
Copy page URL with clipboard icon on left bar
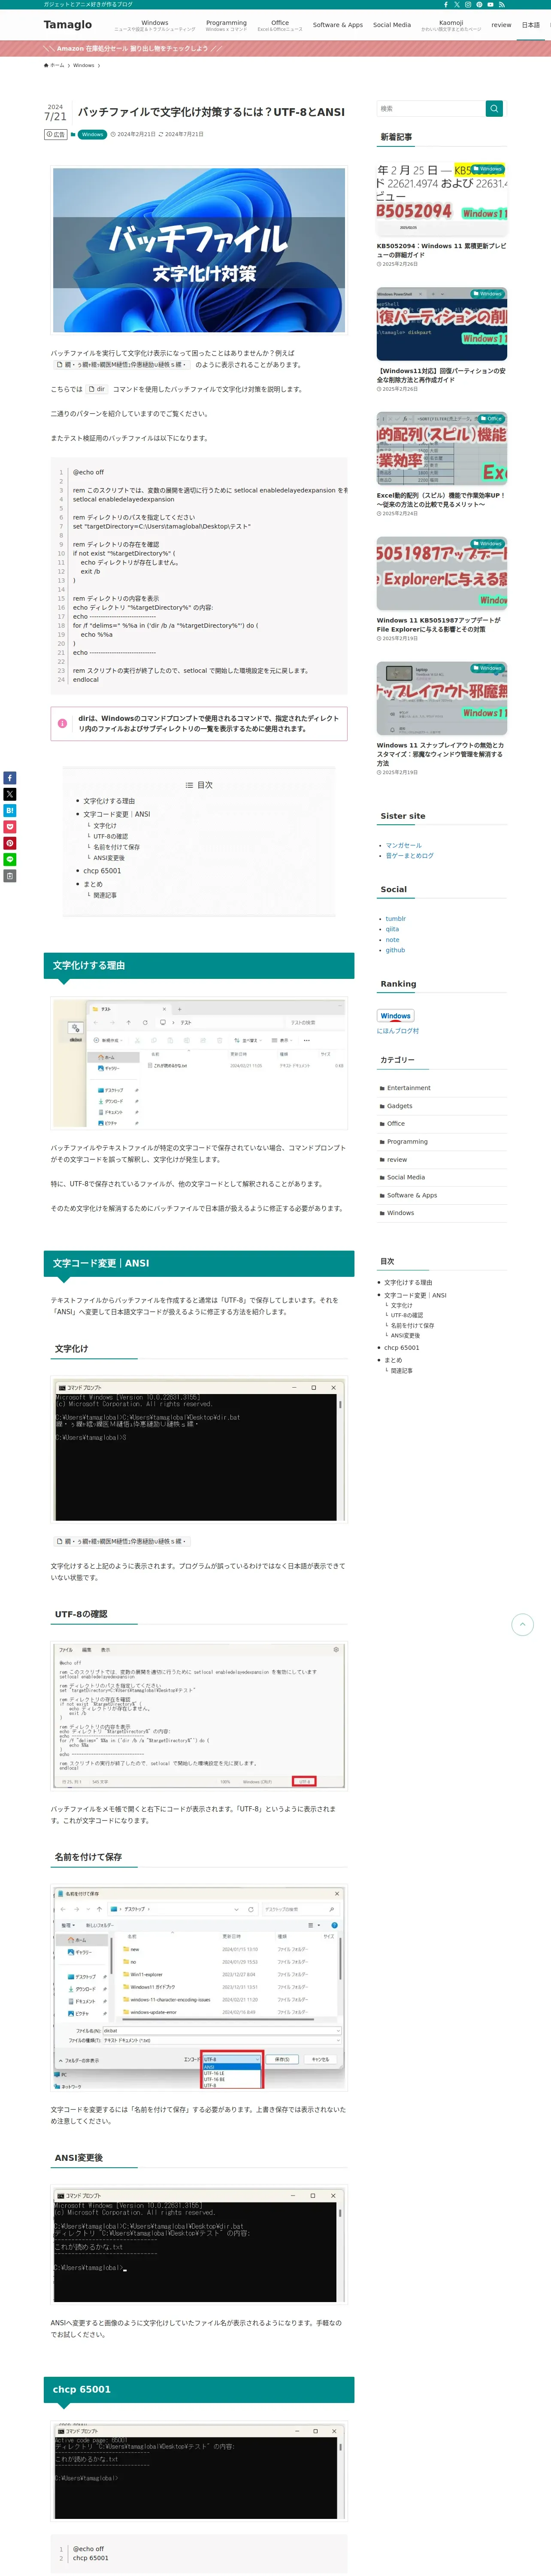tap(9, 876)
